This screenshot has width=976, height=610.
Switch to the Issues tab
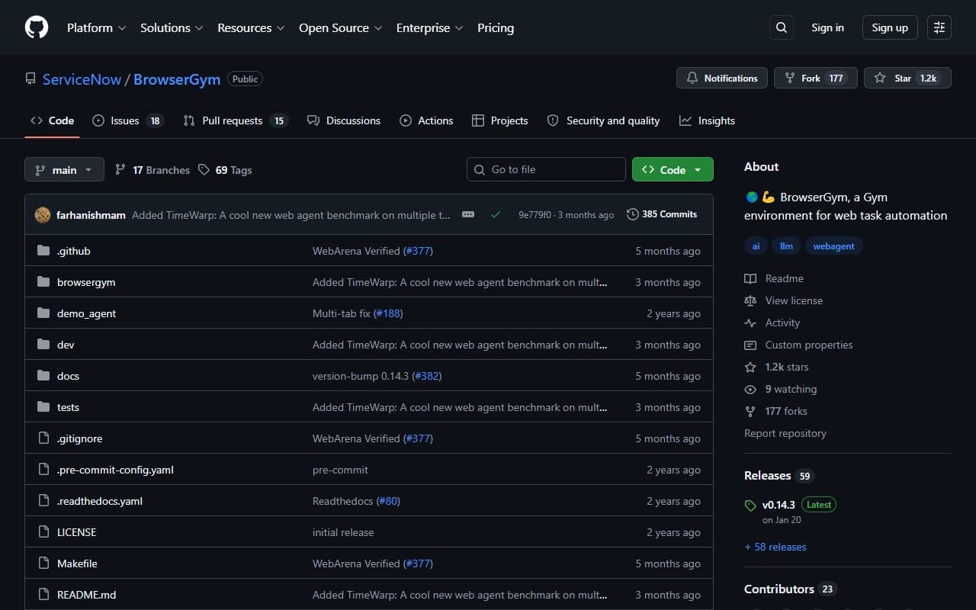tap(127, 120)
